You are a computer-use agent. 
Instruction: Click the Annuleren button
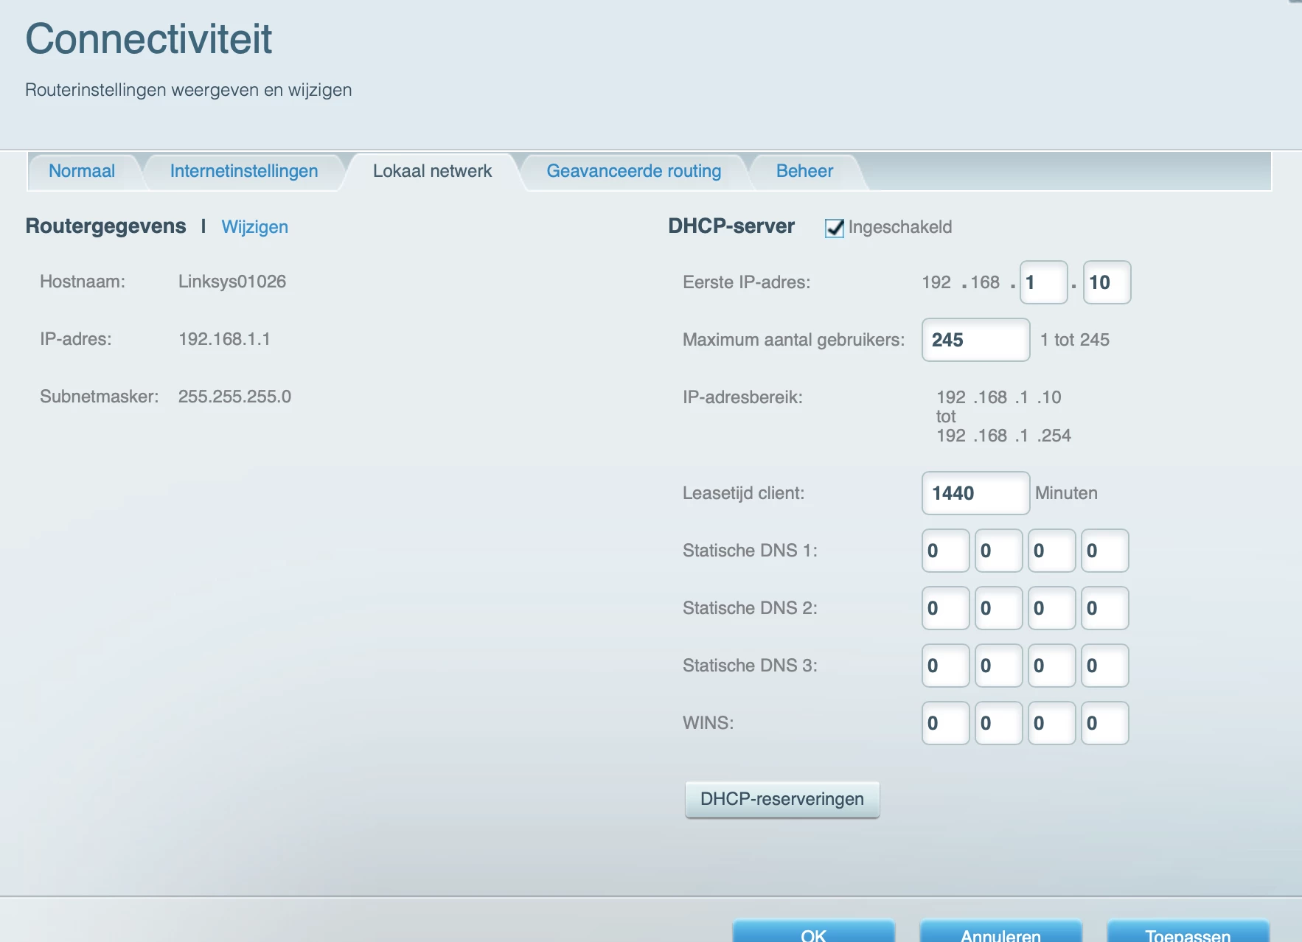(x=1001, y=932)
